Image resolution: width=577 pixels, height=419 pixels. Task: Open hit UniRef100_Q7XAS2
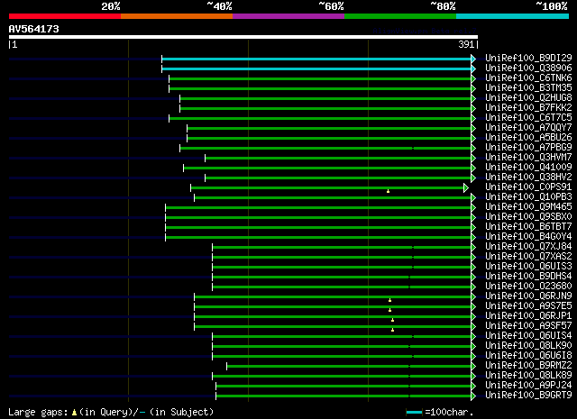528,257
